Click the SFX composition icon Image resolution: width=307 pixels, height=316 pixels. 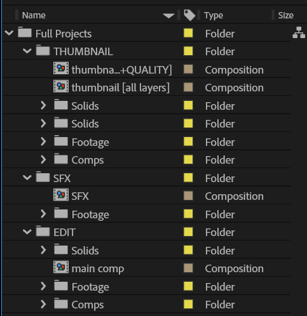click(61, 195)
